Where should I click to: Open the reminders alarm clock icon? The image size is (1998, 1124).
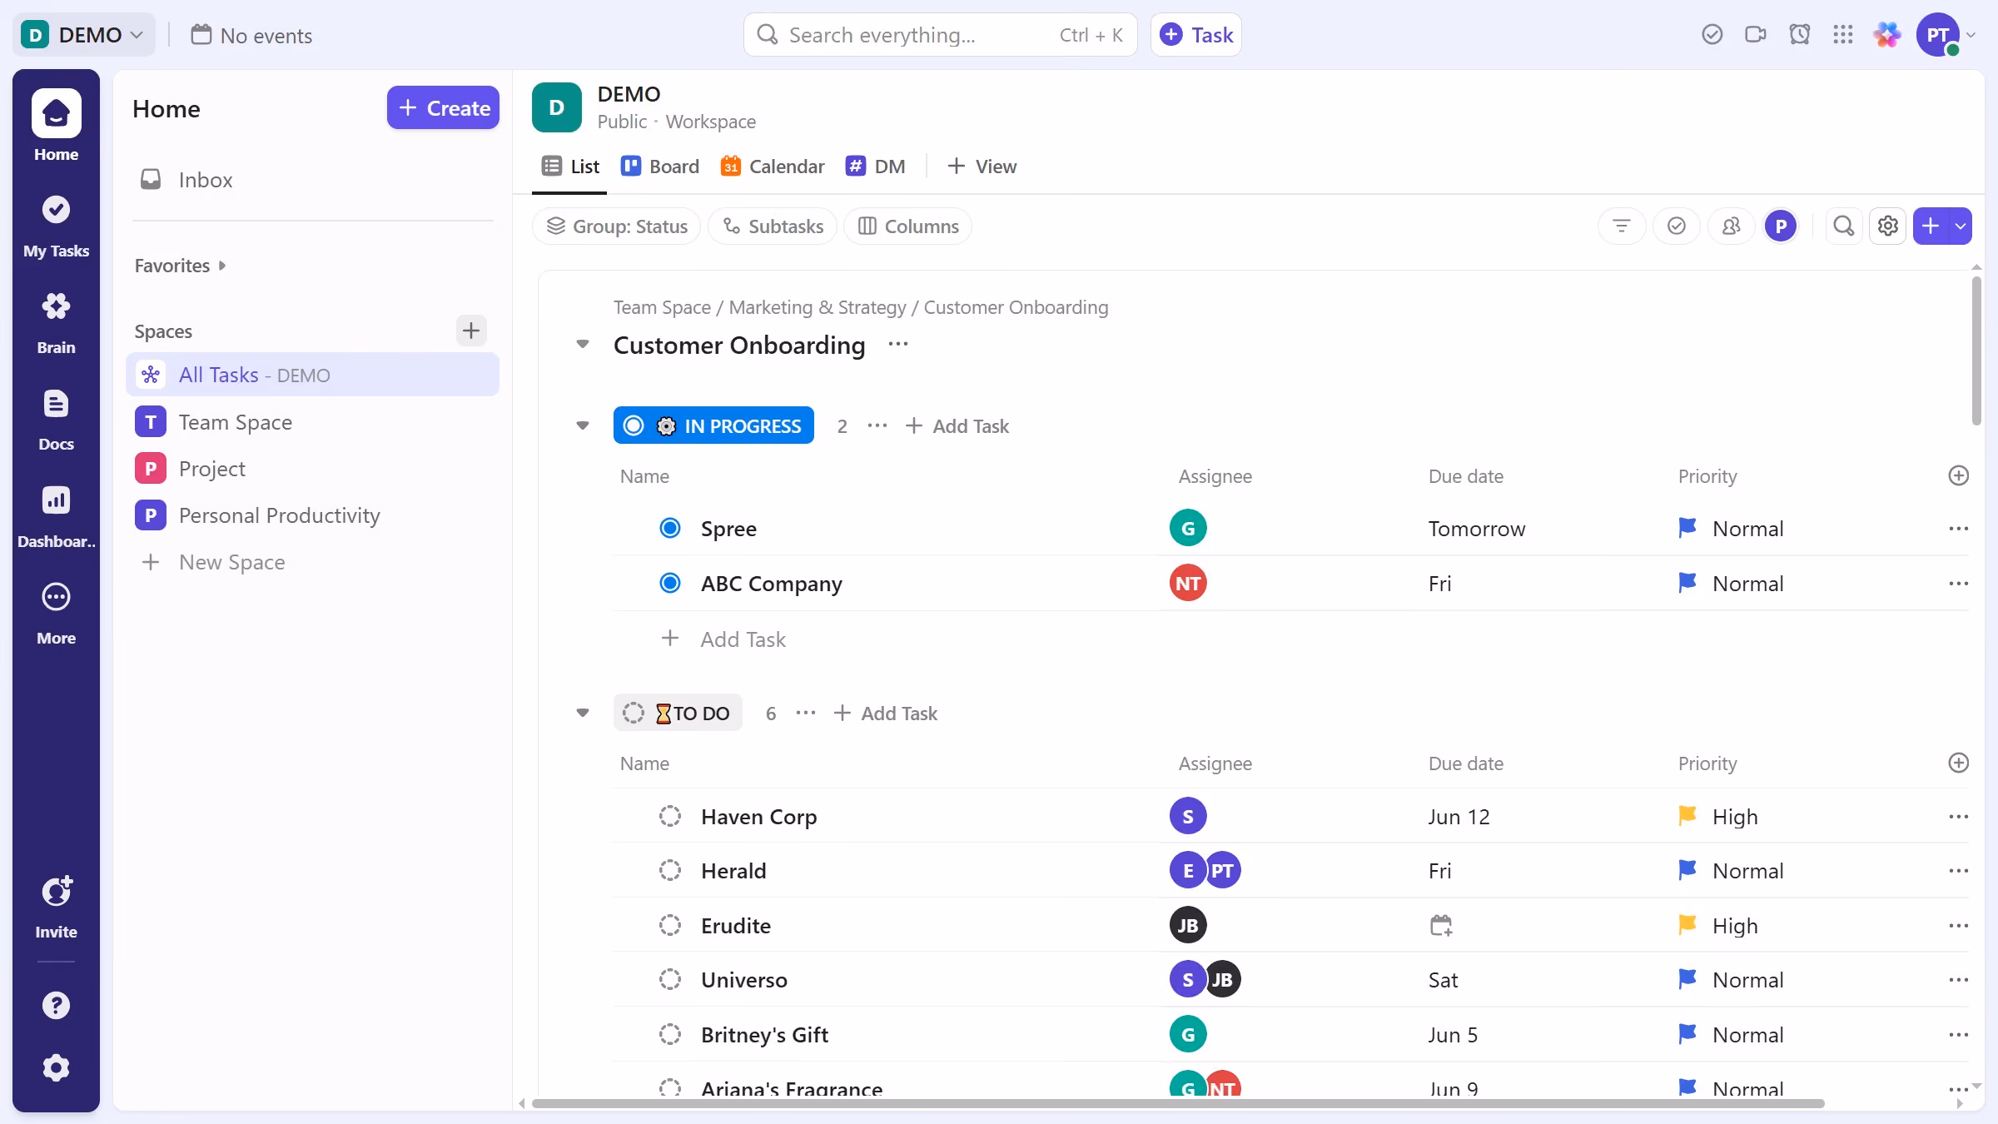1799,35
